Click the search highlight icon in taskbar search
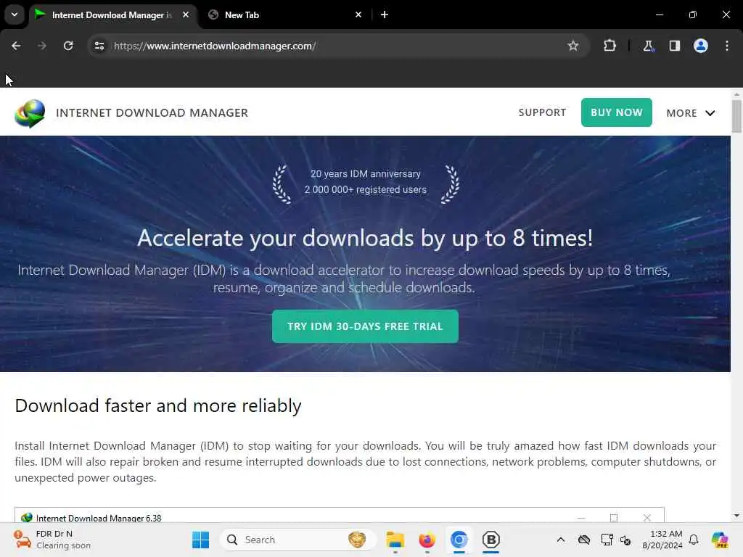743x557 pixels. point(357,540)
